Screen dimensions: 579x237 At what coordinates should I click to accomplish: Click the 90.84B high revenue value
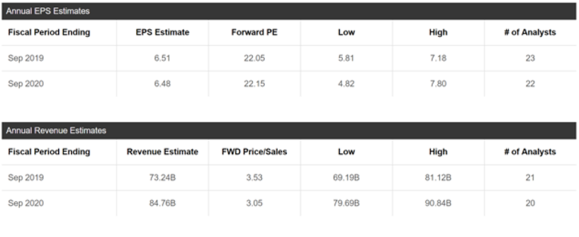click(x=438, y=203)
